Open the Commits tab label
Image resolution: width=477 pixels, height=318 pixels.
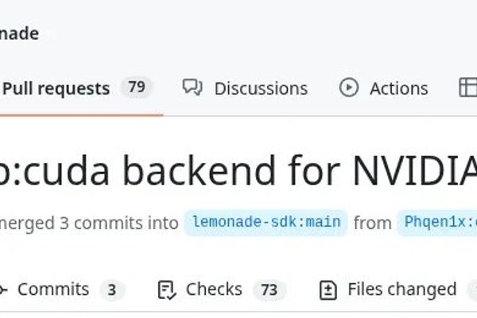click(x=53, y=289)
